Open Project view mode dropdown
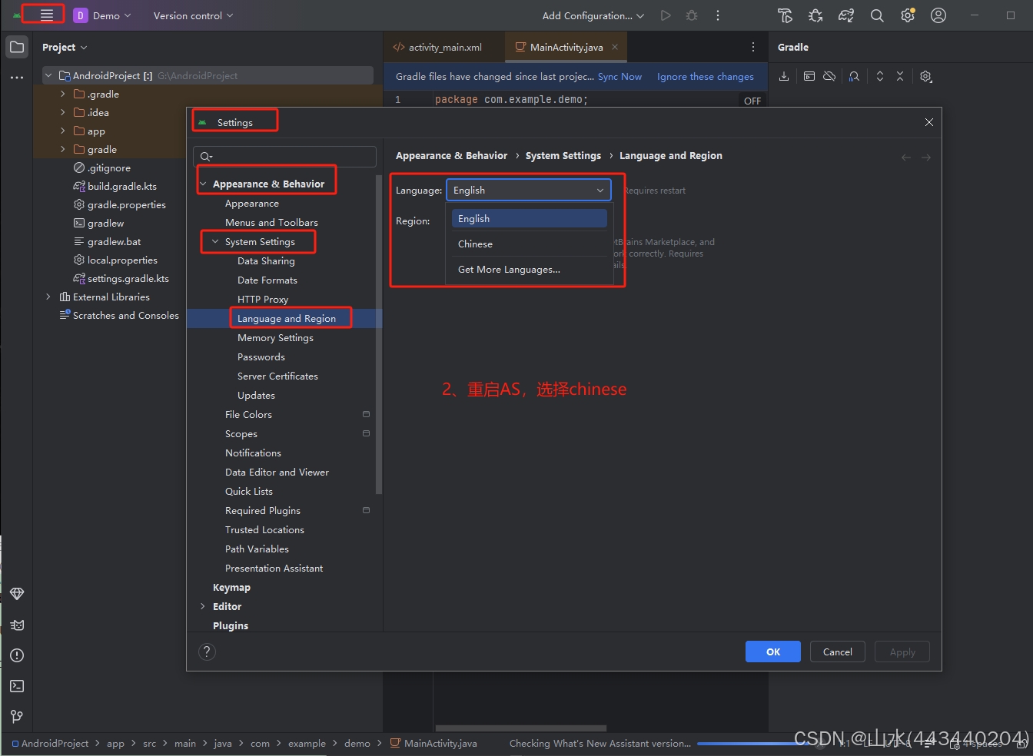The image size is (1033, 756). coord(65,47)
